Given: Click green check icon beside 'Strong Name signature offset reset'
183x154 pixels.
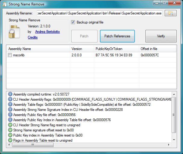Looking at the screenshot, I should (10, 130).
